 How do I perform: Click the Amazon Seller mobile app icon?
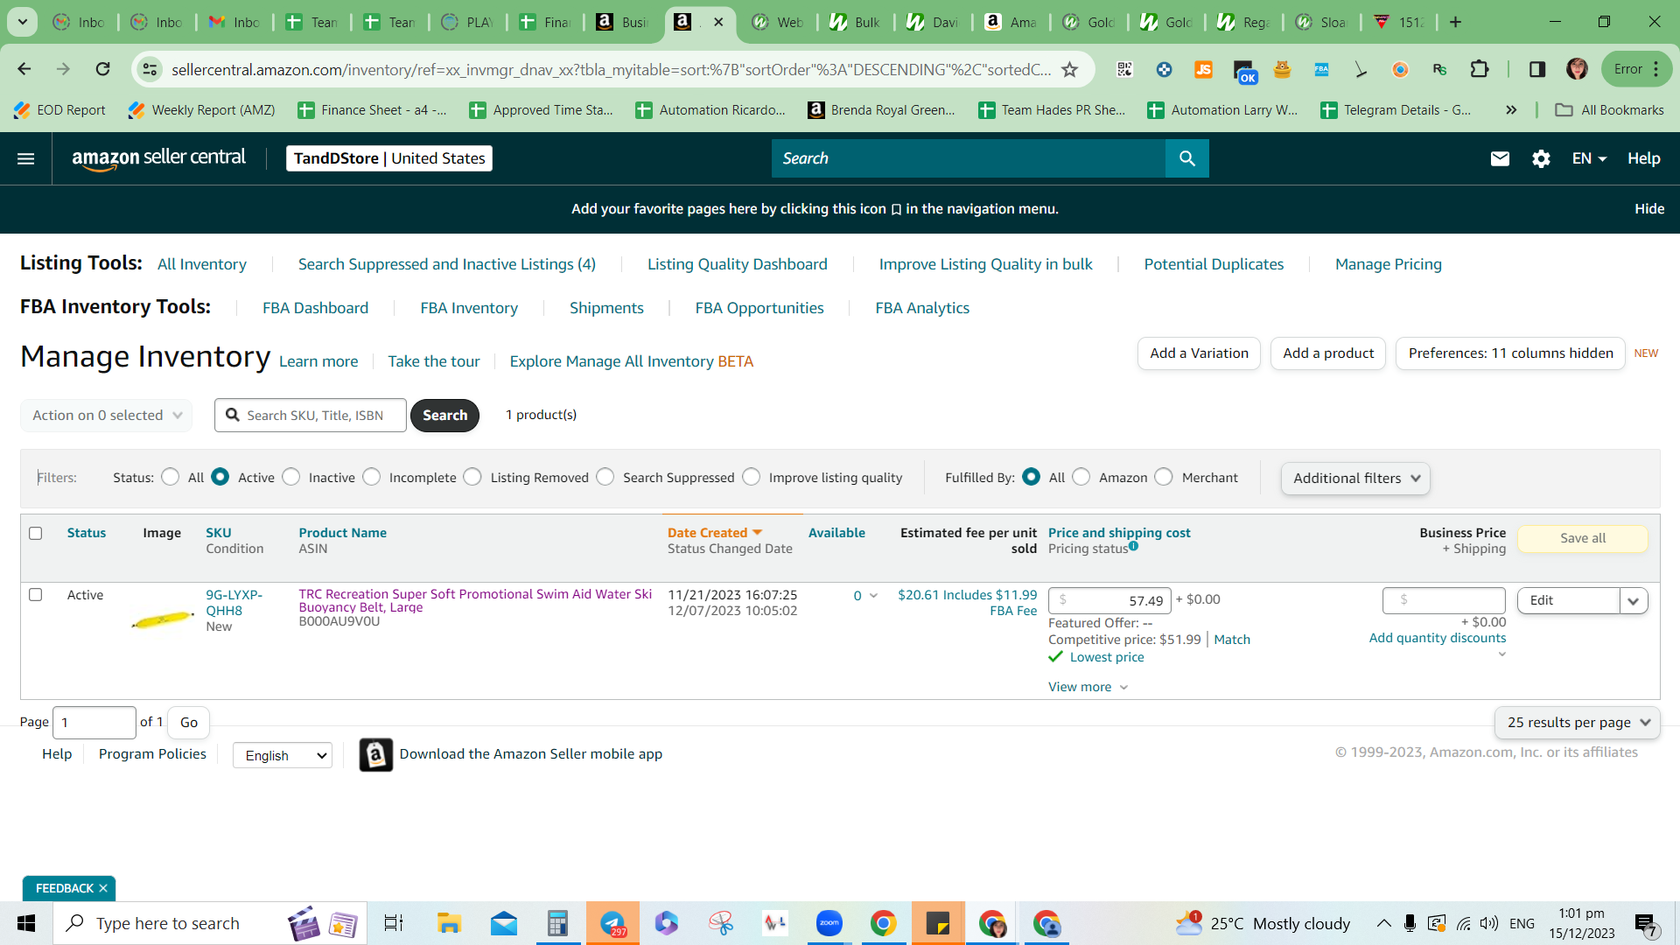pyautogui.click(x=375, y=754)
